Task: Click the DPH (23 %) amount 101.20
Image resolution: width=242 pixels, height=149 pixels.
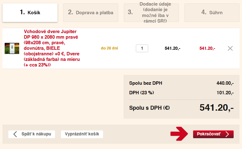Action: pos(225,92)
